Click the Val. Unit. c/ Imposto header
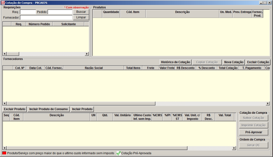Image resolution: width=273 pixels, height=157 pixels. (x=192, y=117)
